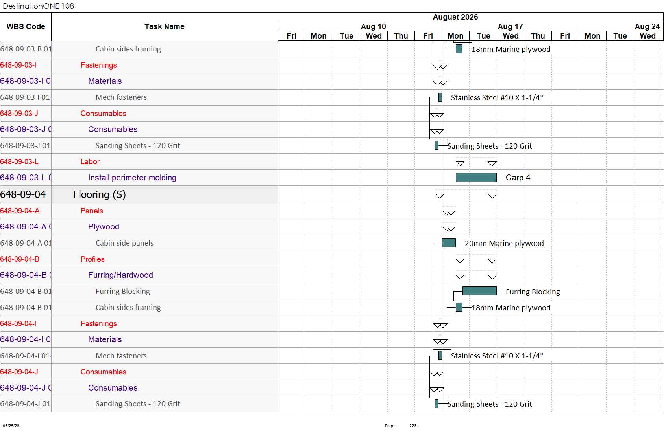The width and height of the screenshot is (664, 431).
Task: Click the Flooring (S) summary start marker
Action: (x=440, y=196)
